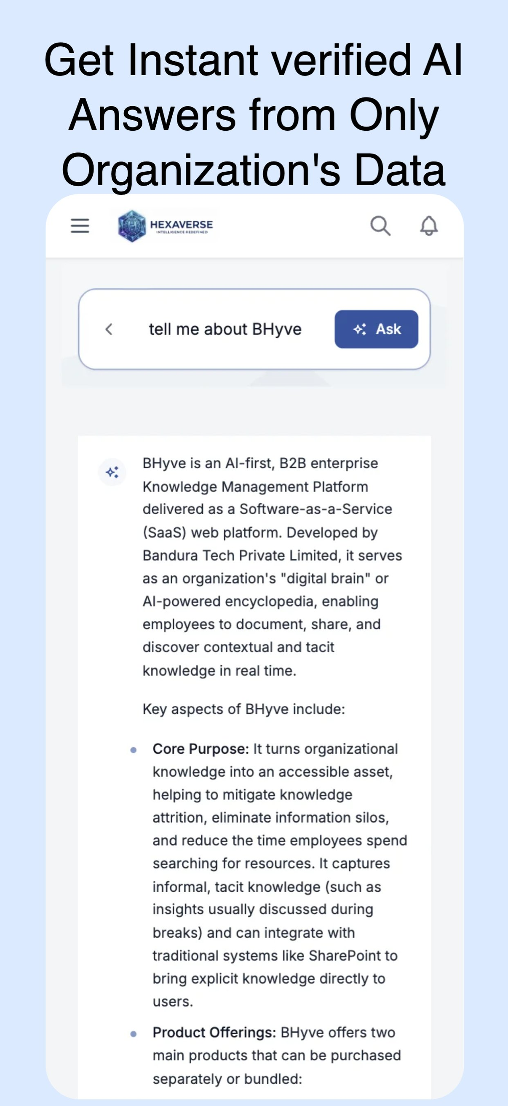Tap the Hexaverse logo
This screenshot has height=1106, width=508.
(166, 226)
